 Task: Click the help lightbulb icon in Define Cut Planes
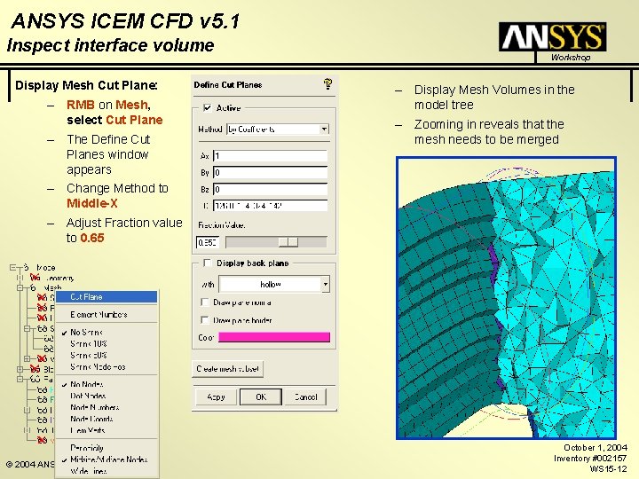pyautogui.click(x=327, y=84)
